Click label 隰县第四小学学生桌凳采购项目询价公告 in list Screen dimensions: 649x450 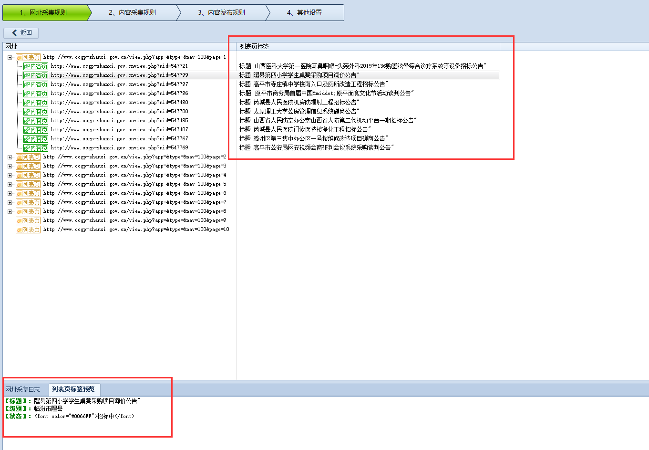coord(299,75)
